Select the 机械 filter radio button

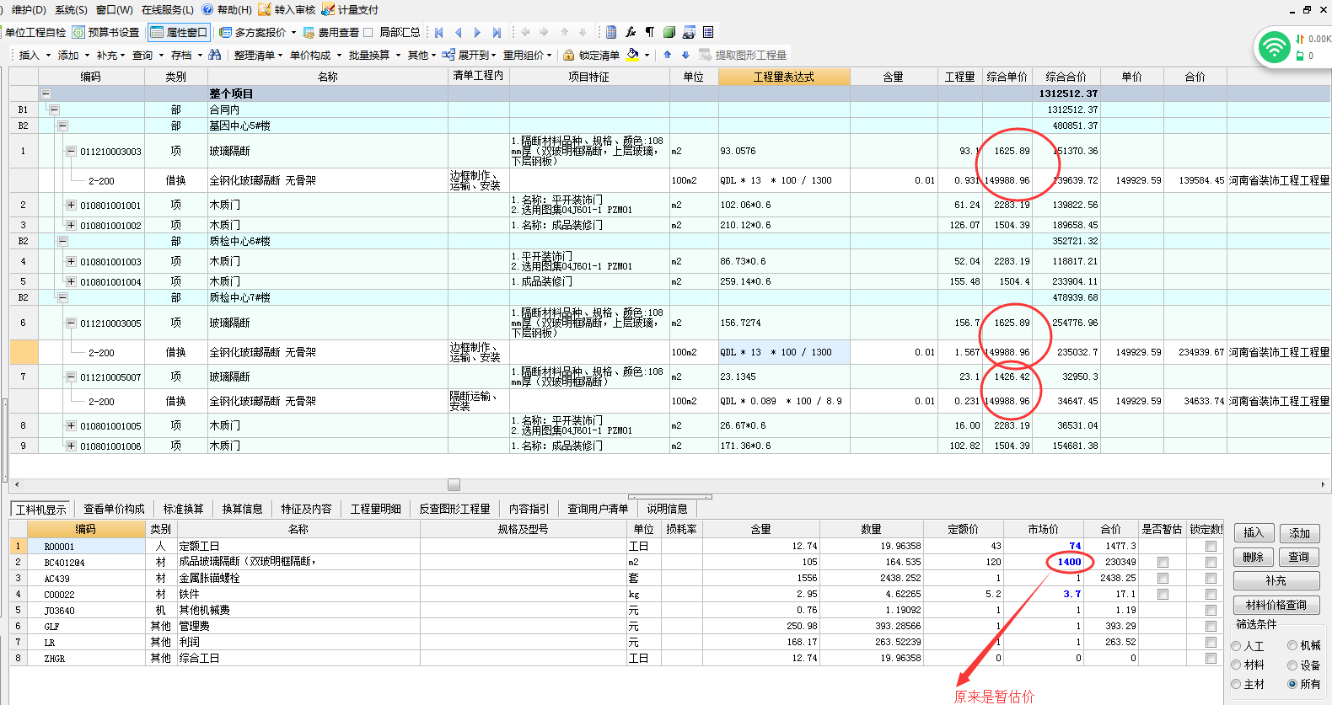[1292, 645]
